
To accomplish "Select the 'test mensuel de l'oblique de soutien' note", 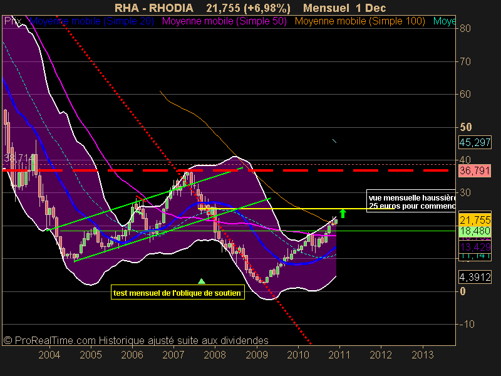I will pyautogui.click(x=178, y=293).
